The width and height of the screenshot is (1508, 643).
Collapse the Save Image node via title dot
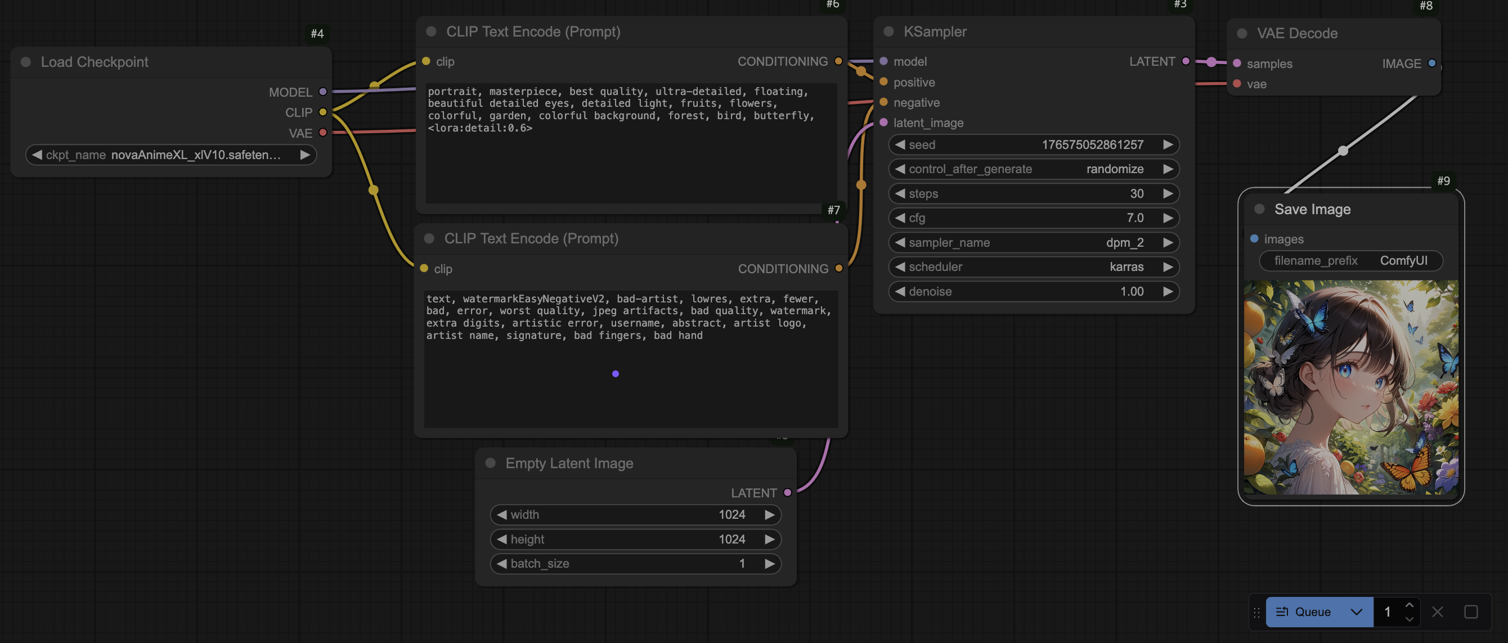(x=1260, y=209)
